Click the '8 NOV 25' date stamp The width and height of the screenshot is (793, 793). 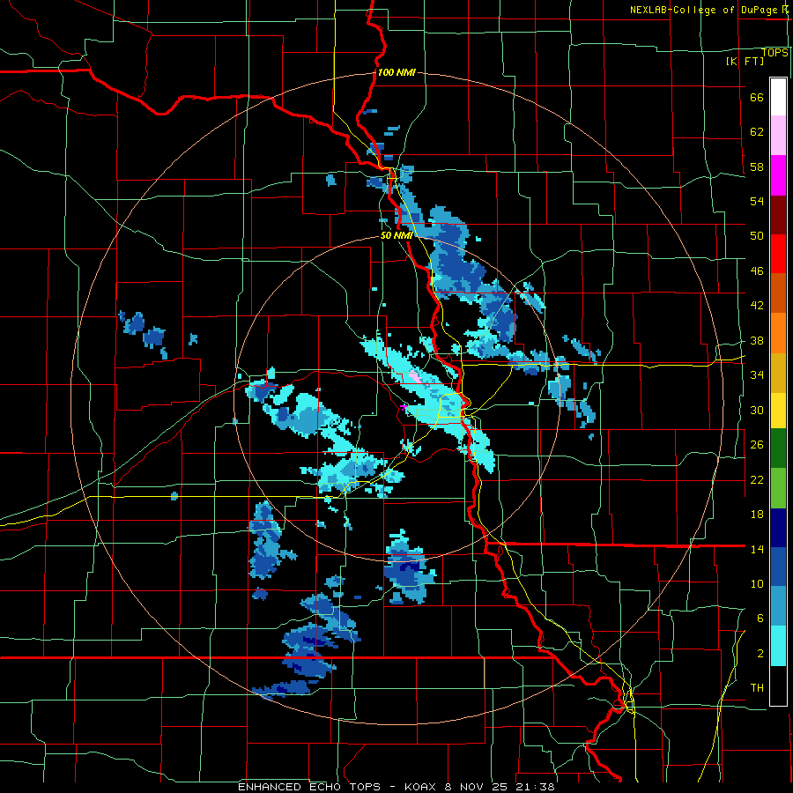point(478,787)
